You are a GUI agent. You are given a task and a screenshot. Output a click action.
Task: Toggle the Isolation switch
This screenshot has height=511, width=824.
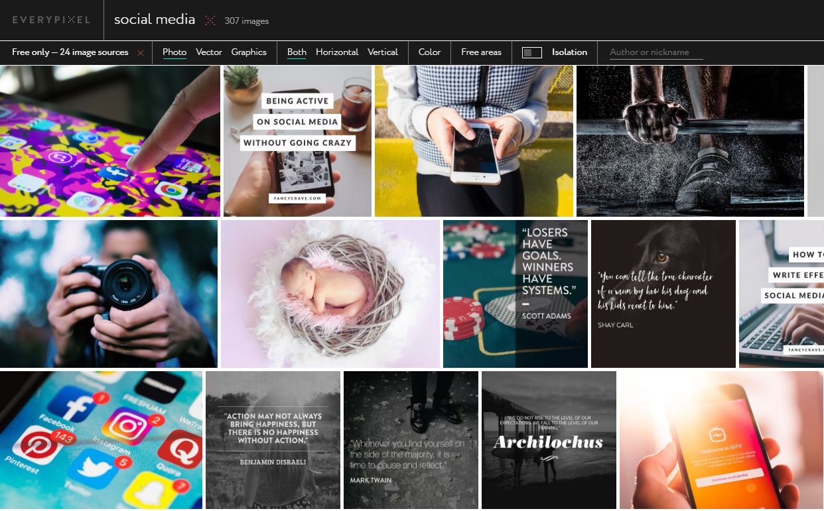click(532, 52)
